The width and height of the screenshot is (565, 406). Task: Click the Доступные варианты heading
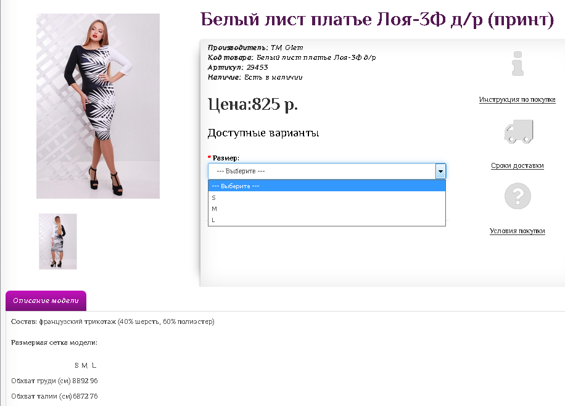point(263,133)
